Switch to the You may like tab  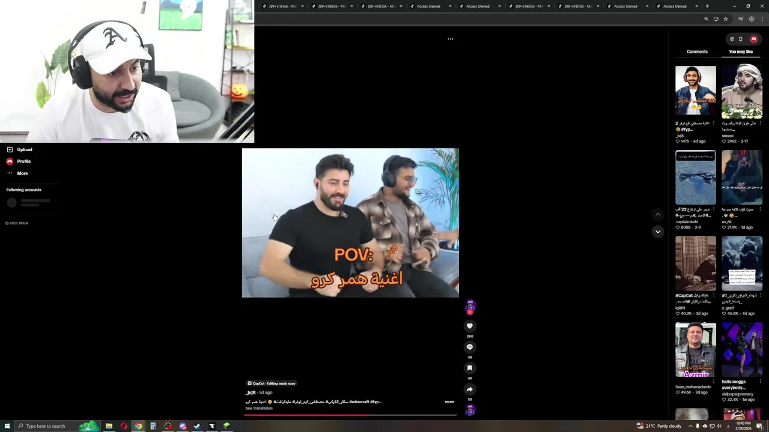tap(741, 52)
